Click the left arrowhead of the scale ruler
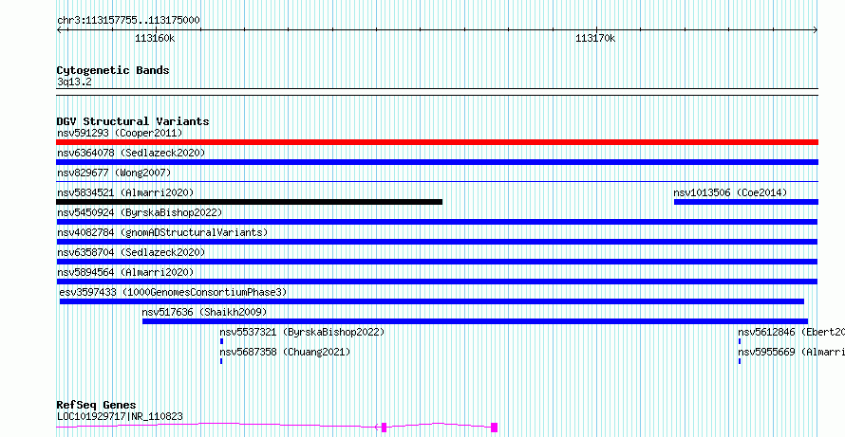Viewport: 845px width, 437px height. coord(60,29)
